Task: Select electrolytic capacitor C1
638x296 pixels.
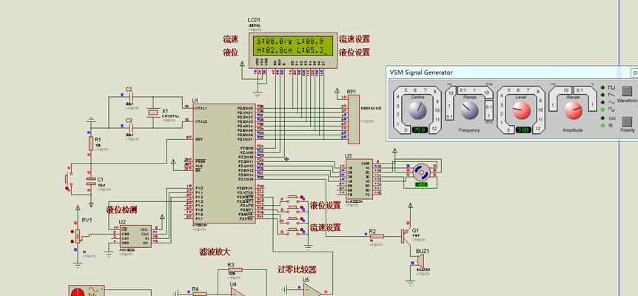Action: [x=91, y=181]
